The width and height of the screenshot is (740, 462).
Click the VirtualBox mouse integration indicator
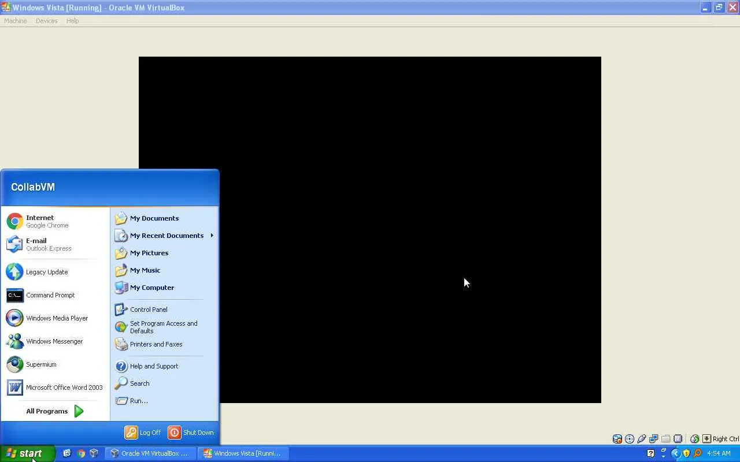click(695, 439)
